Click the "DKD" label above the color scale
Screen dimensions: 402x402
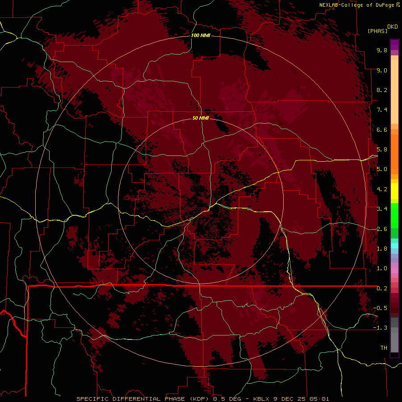(393, 27)
